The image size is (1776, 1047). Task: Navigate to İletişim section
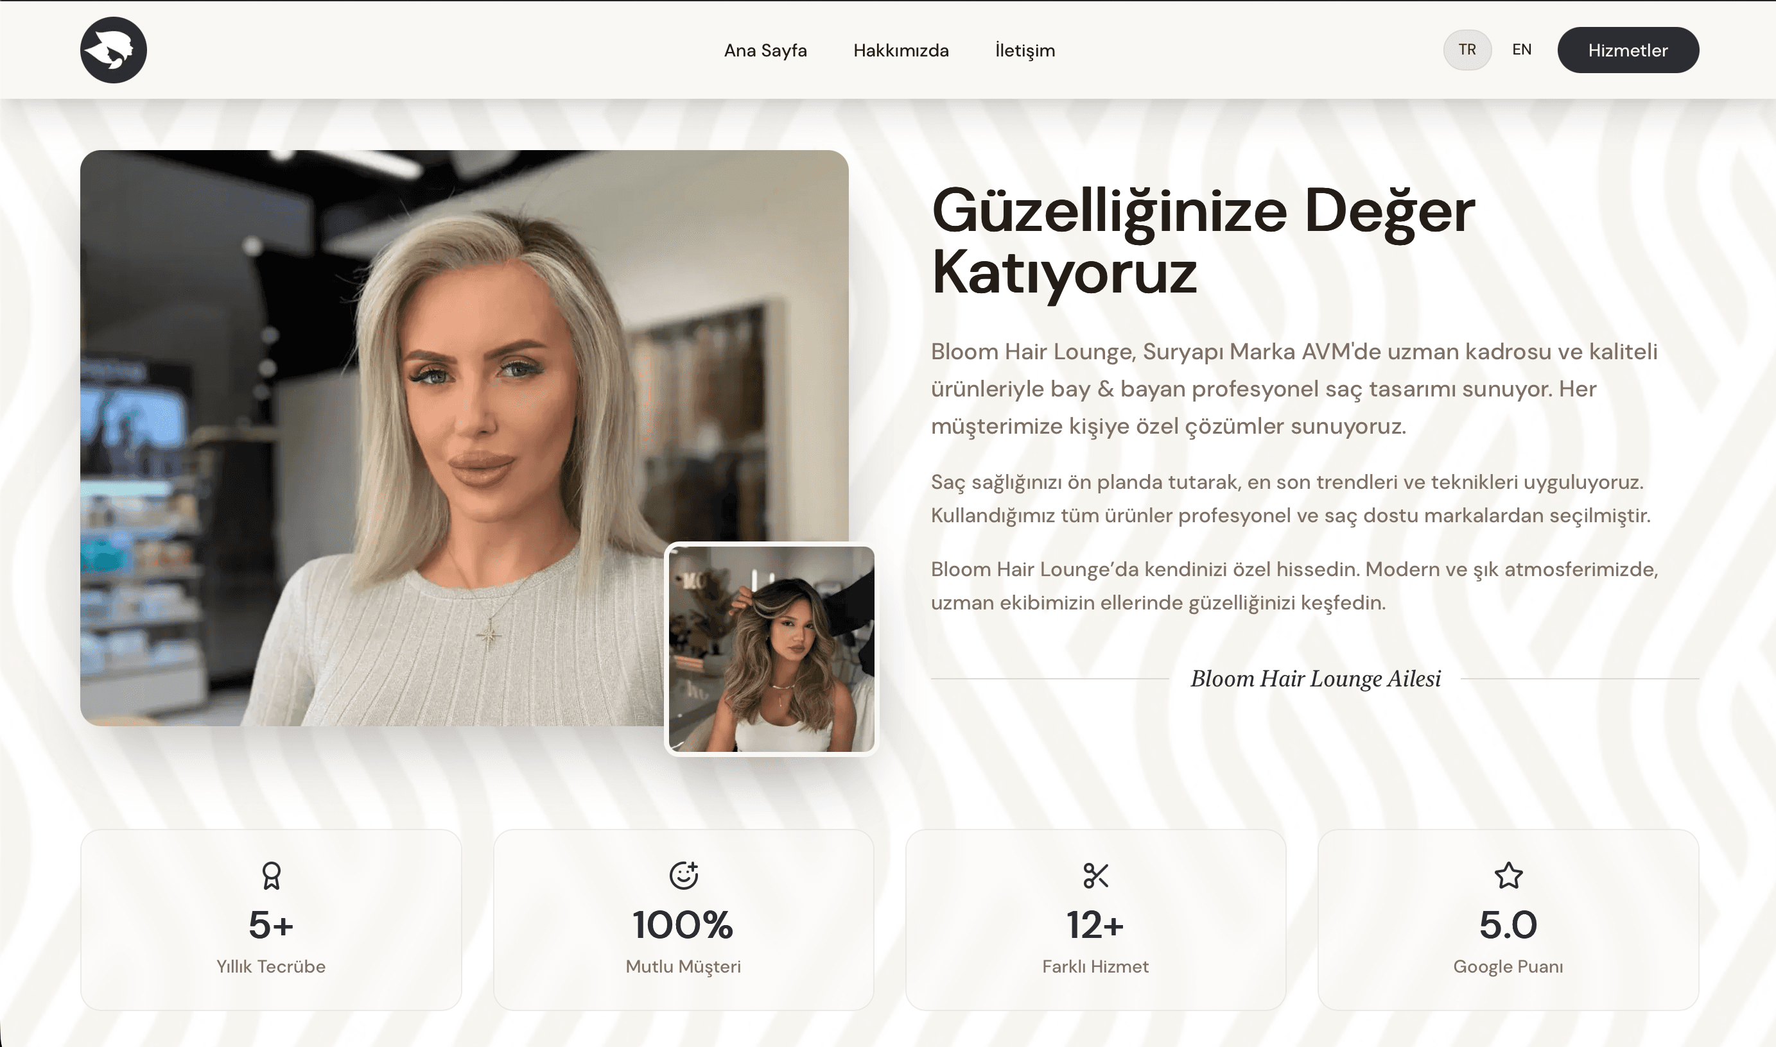coord(1024,50)
